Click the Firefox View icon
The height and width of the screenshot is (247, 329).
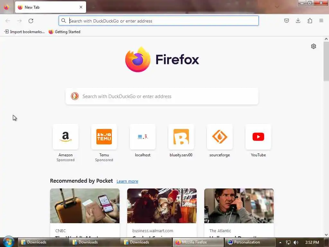[x=6, y=7]
